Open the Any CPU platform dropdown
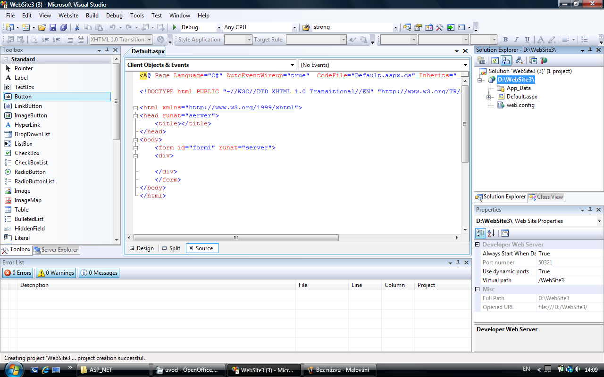Image resolution: width=604 pixels, height=377 pixels. (294, 27)
